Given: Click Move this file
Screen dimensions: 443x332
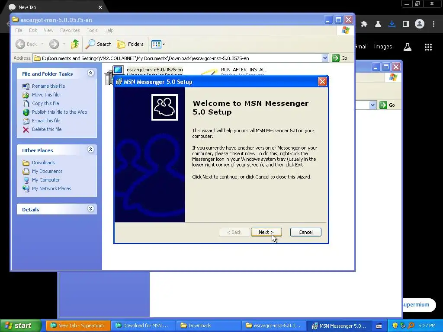Looking at the screenshot, I should coord(45,95).
